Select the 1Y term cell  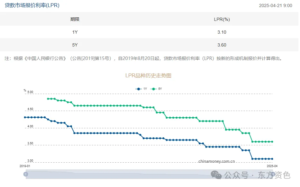coord(75,32)
